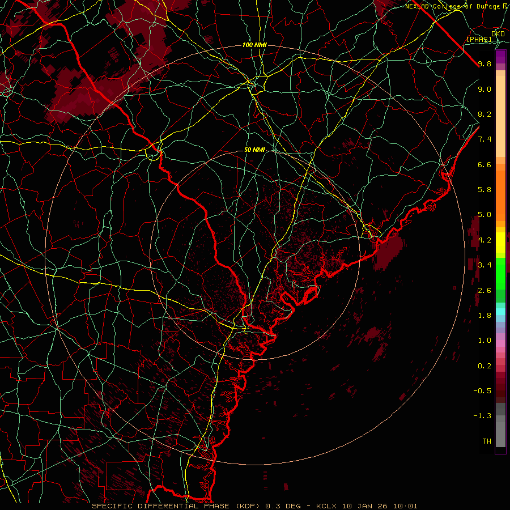Screen dimensions: 510x510
Task: Click the 5.8 value on the color scale
Action: pyautogui.click(x=484, y=189)
